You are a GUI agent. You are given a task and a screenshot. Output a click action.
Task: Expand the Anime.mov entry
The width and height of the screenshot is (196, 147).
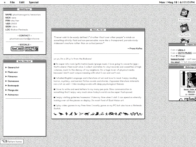pos(12,95)
